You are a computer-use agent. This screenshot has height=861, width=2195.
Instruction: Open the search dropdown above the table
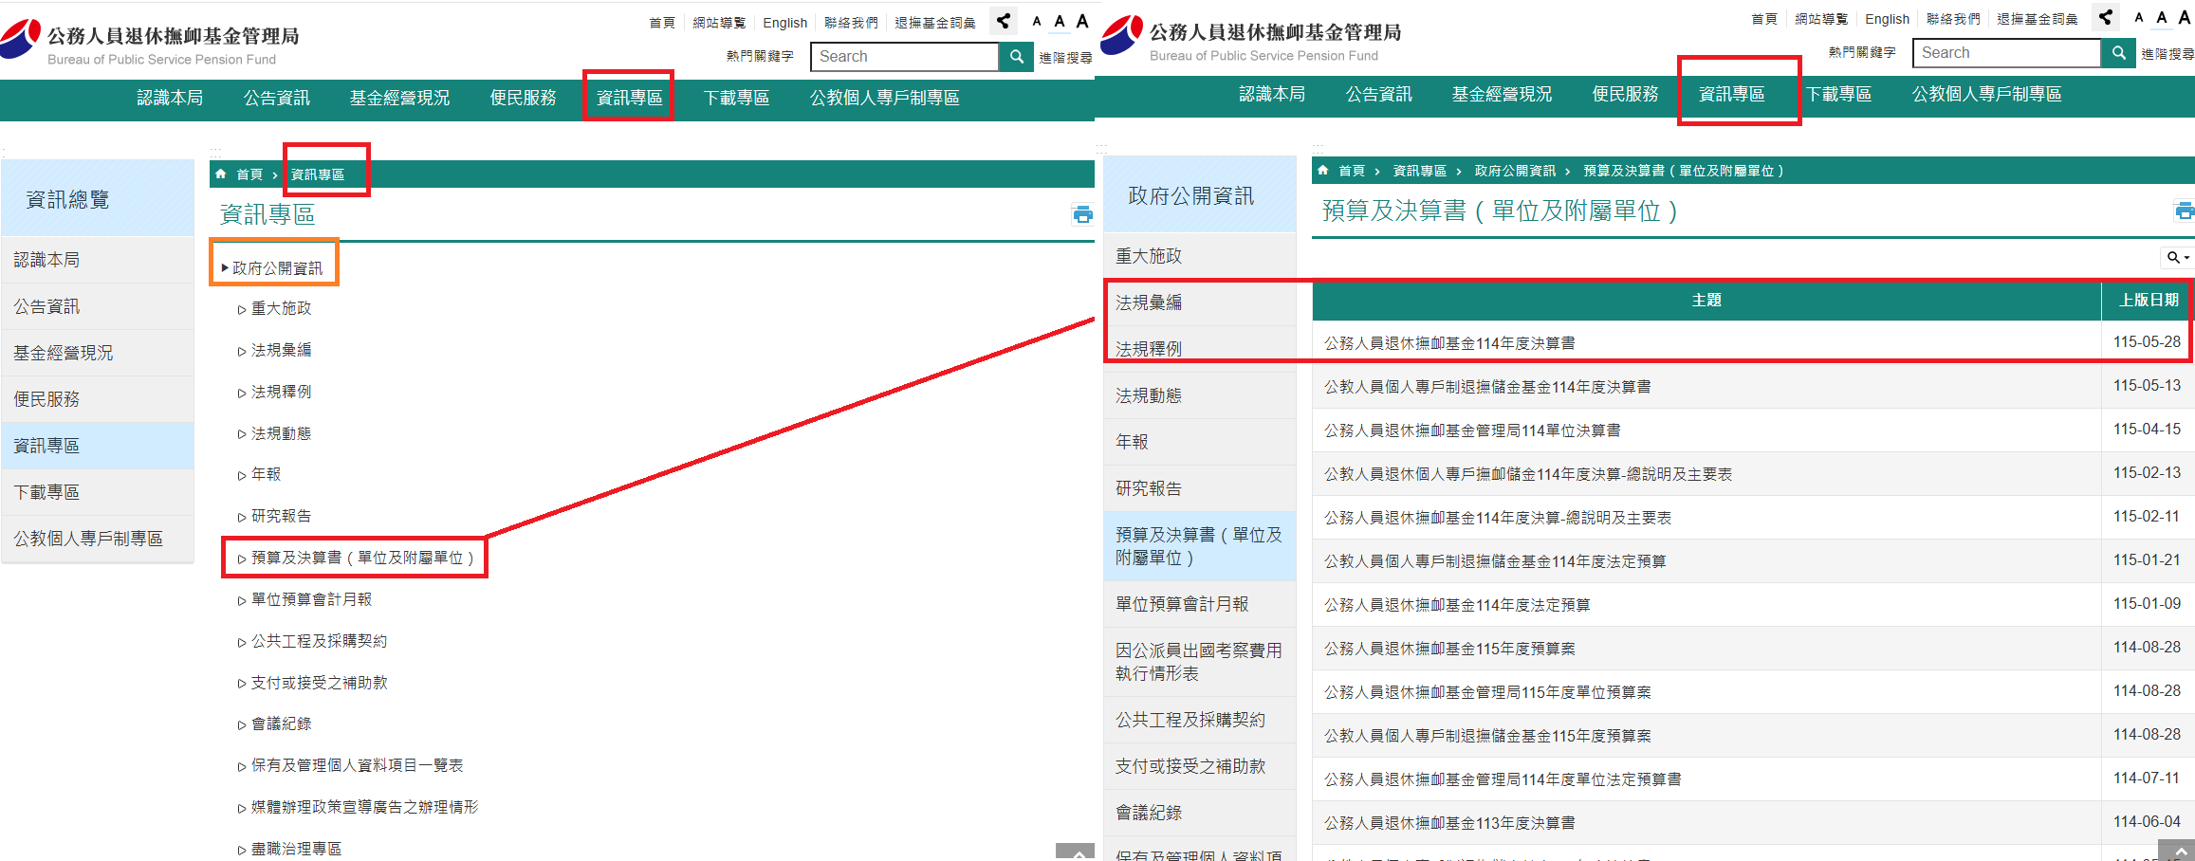2177,257
